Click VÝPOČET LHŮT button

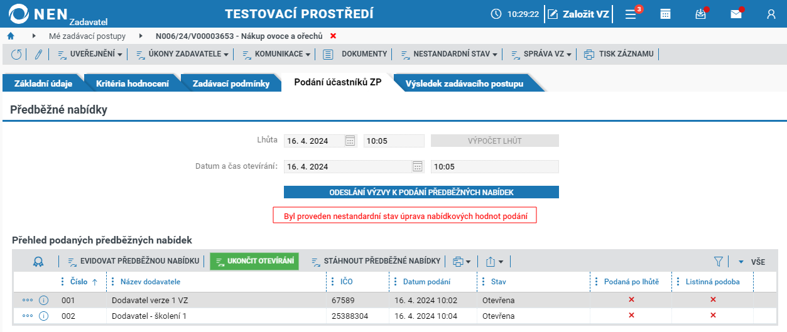click(x=494, y=141)
